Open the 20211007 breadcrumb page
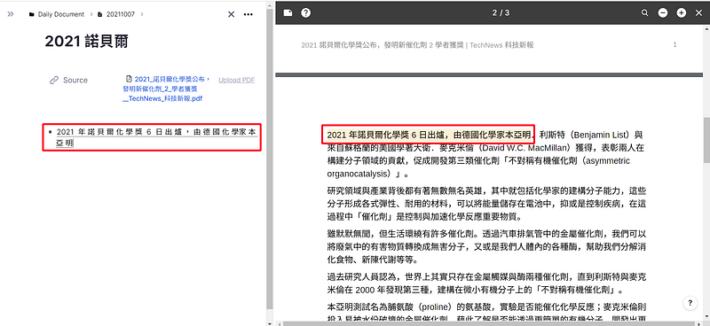 (x=116, y=14)
